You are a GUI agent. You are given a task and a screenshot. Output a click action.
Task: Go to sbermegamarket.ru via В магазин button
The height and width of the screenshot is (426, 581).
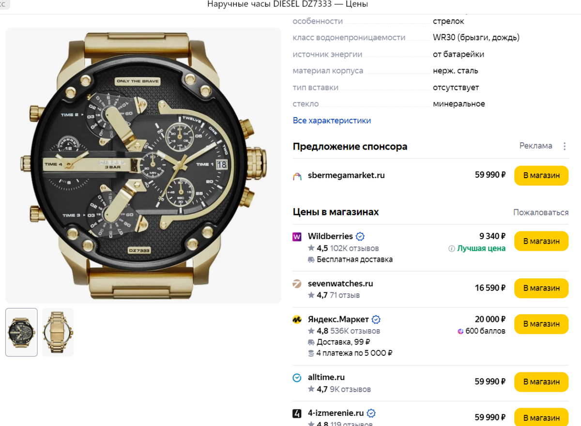(x=541, y=176)
